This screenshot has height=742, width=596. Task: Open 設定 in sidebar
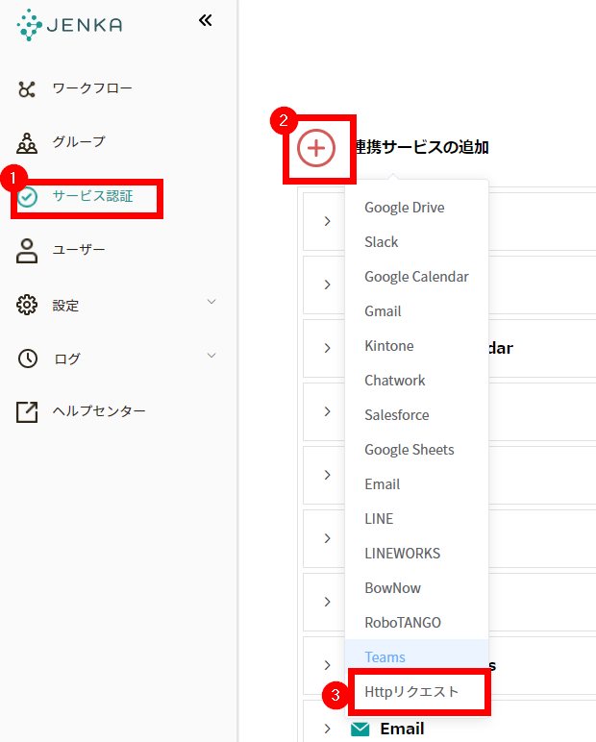click(65, 306)
